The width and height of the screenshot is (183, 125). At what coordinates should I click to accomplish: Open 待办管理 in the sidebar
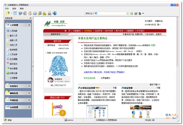[x=12, y=69]
